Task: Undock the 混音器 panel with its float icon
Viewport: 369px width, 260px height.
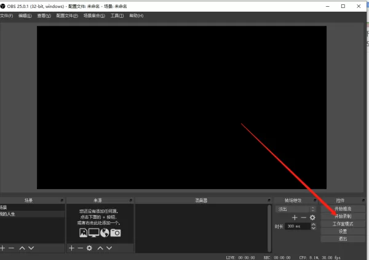Action: pyautogui.click(x=269, y=200)
